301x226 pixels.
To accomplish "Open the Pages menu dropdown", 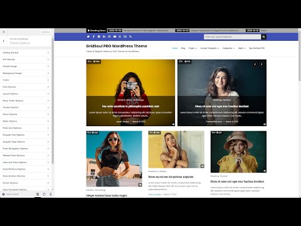I will pyautogui.click(x=193, y=48).
